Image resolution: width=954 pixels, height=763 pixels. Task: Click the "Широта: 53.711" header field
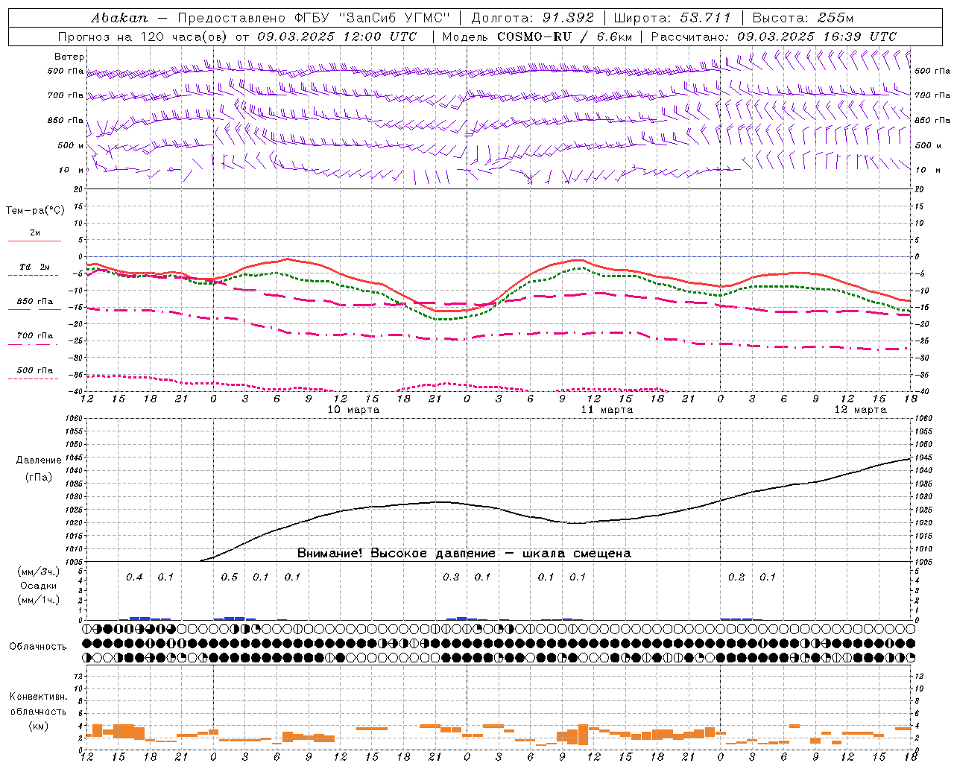[672, 17]
